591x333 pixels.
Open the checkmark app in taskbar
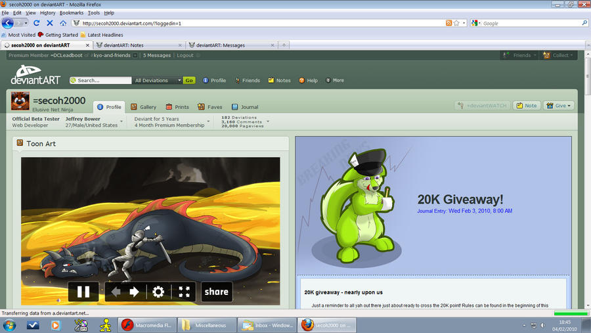33,324
